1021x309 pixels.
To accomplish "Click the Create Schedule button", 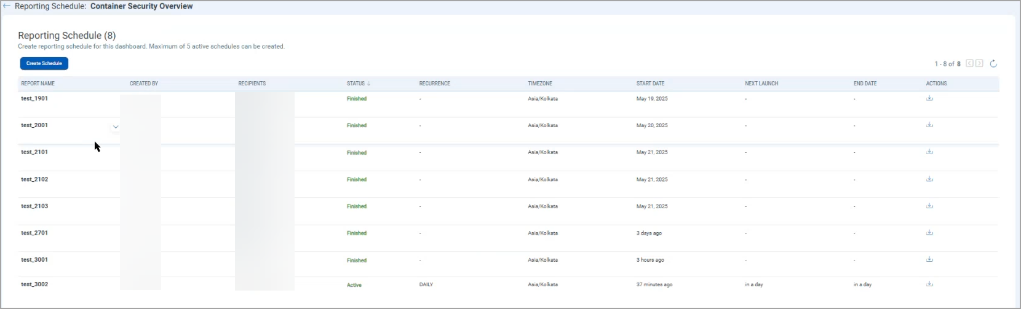I will pyautogui.click(x=44, y=63).
